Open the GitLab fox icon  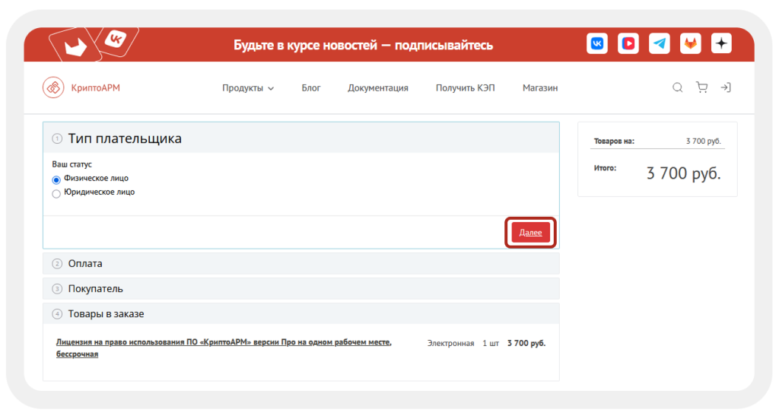coord(690,44)
